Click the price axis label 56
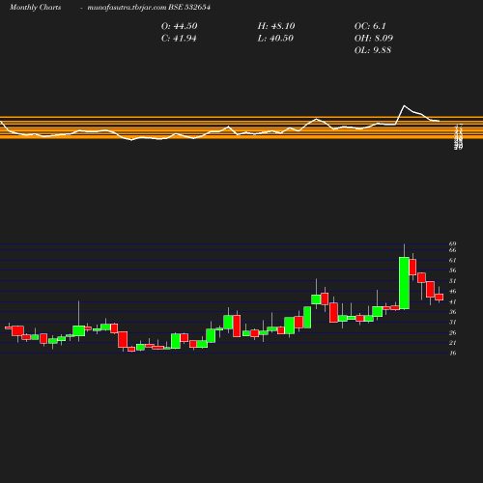Screen dimensions: 483x483 452,270
